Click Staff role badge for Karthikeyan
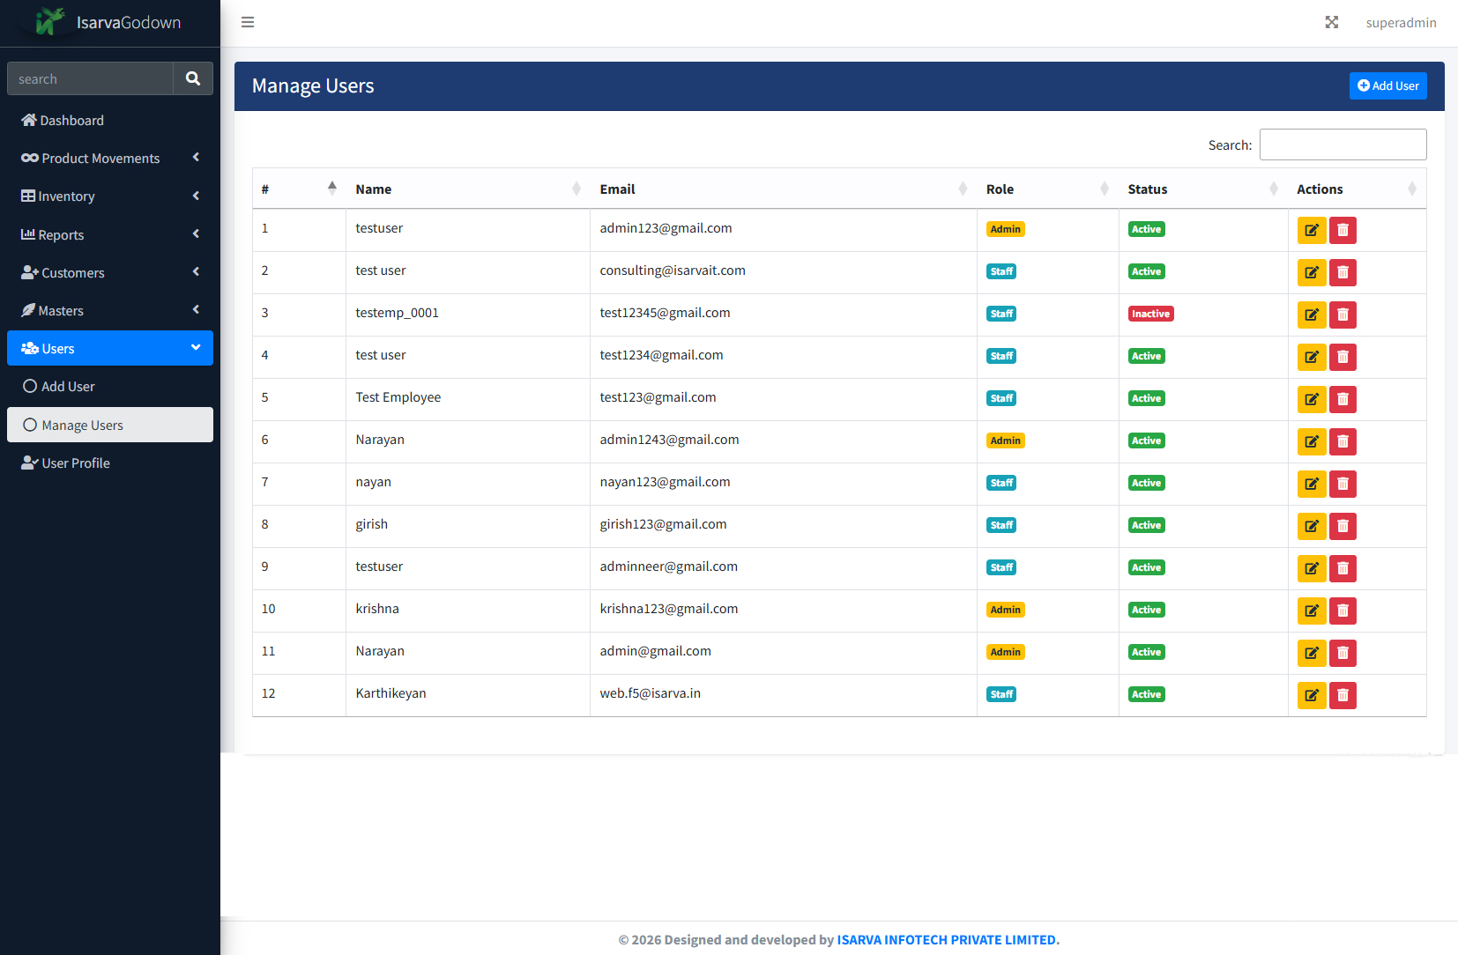Viewport: 1458px width, 955px height. pos(1001,694)
